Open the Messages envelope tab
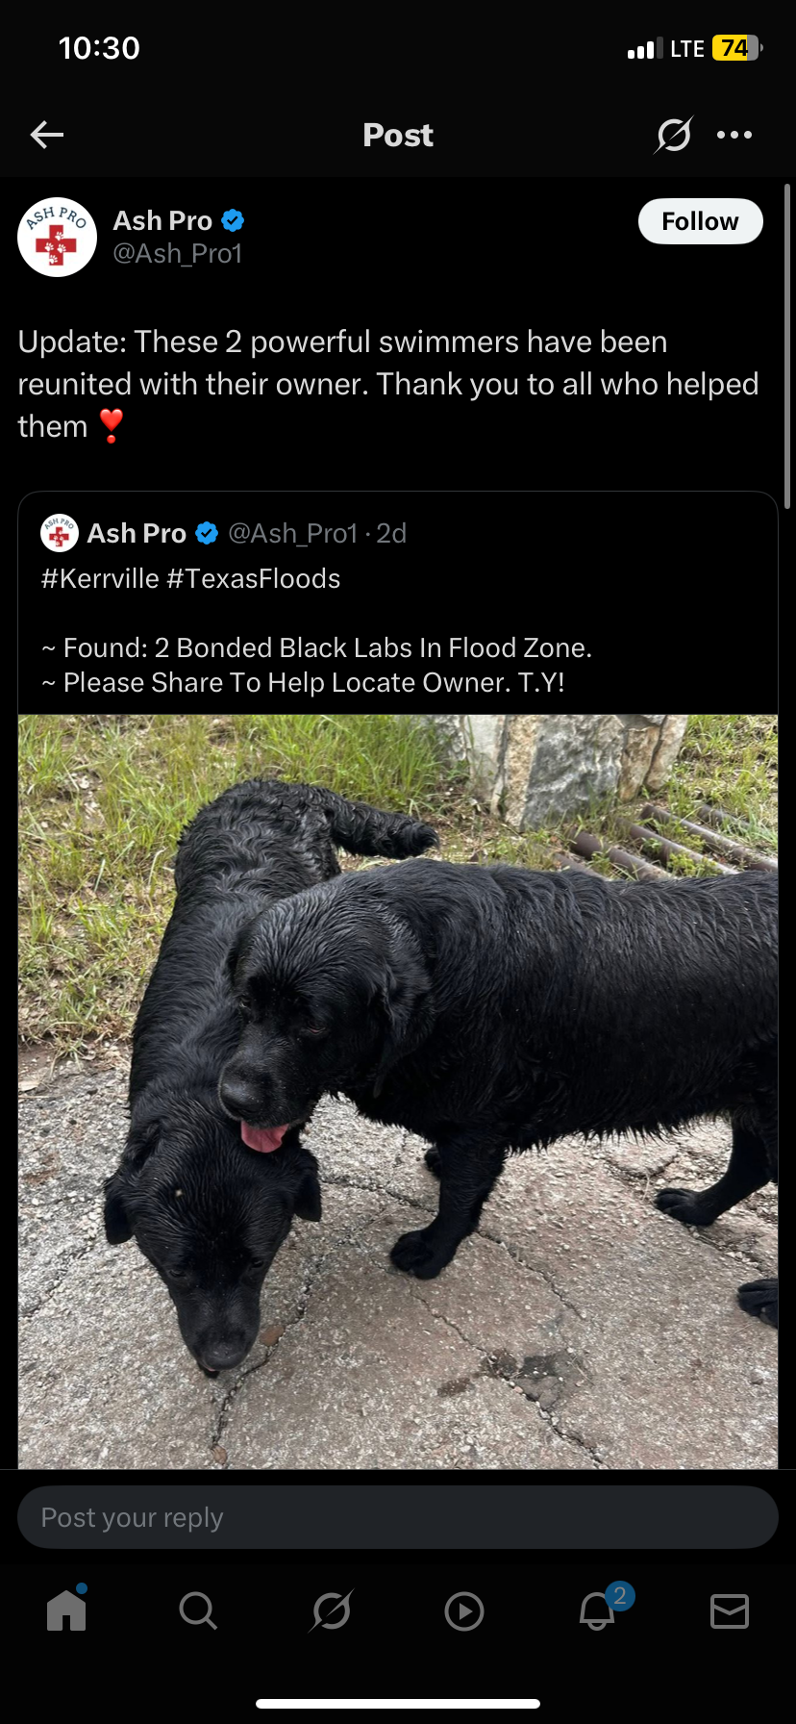The width and height of the screenshot is (796, 1724). 730,1610
